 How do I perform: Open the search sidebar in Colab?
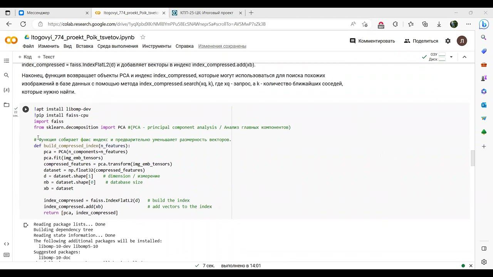click(6, 75)
